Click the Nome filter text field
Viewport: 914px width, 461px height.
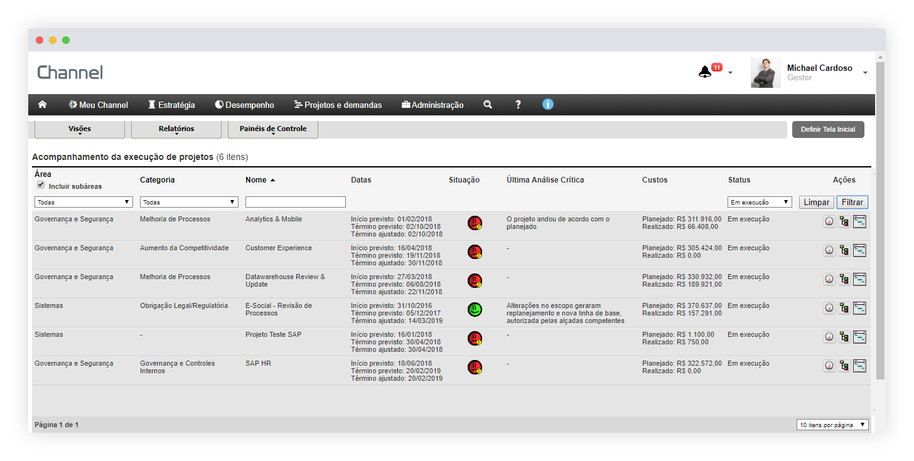coord(296,202)
